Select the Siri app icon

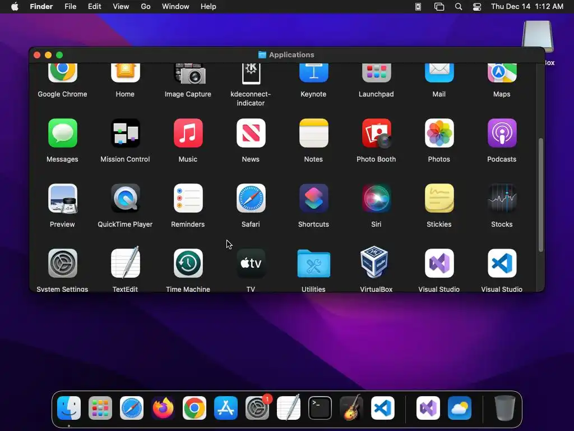coord(376,198)
